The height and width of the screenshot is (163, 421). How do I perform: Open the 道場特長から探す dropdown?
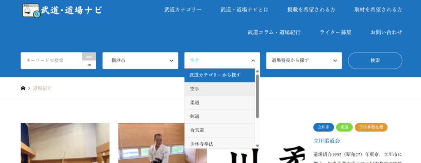(304, 61)
